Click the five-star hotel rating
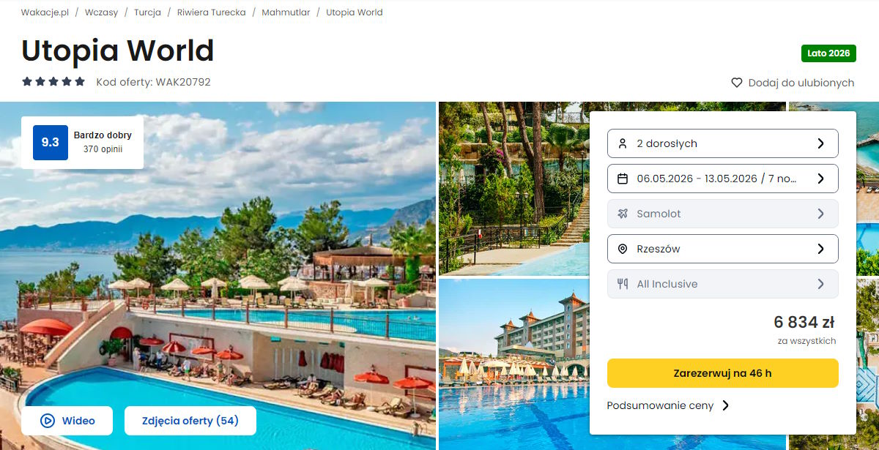Image resolution: width=879 pixels, height=450 pixels. (53, 82)
